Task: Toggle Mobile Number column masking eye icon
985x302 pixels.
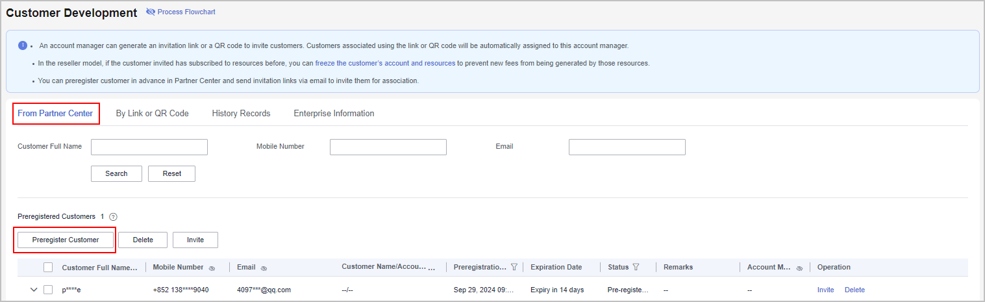Action: pyautogui.click(x=212, y=268)
